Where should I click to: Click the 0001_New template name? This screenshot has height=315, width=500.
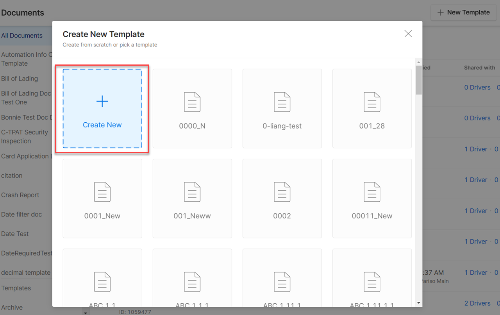(x=102, y=216)
